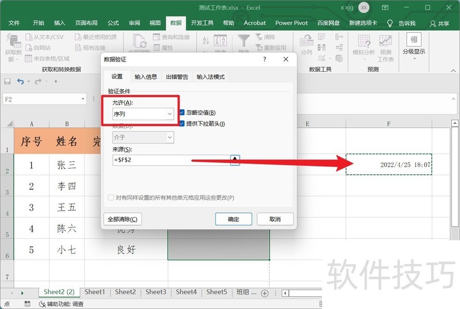The height and width of the screenshot is (309, 460).
Task: Open What-If Analysis (模拟分析)
Action: coord(364,47)
